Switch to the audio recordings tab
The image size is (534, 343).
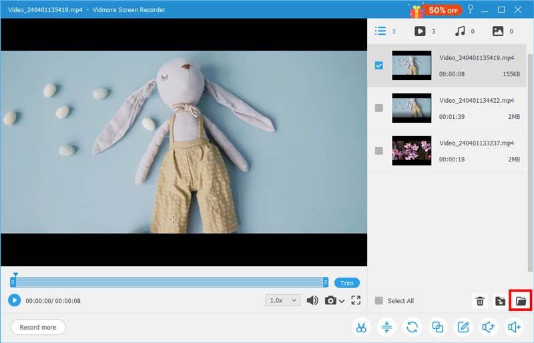tap(459, 31)
